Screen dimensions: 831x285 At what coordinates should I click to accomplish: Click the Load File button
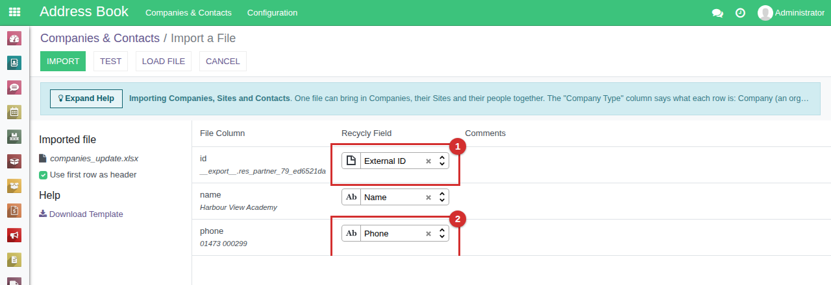(x=164, y=62)
